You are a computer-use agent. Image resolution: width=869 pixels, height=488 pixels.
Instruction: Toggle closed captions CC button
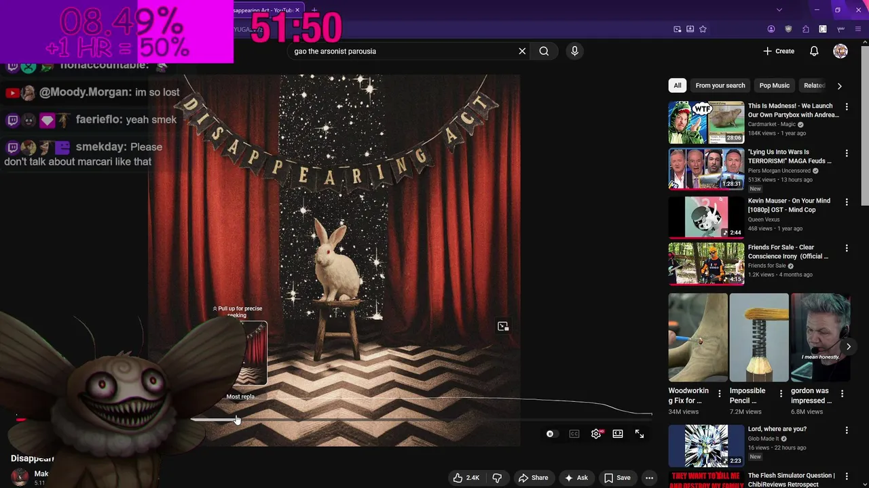click(574, 434)
